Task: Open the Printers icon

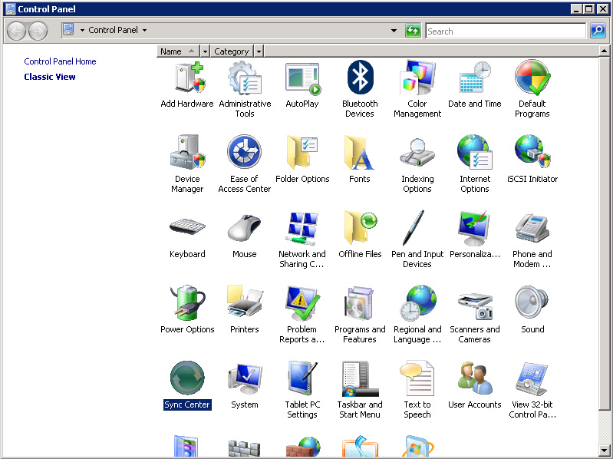Action: 245,309
